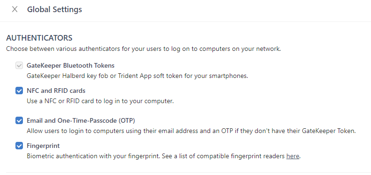Click the GateKeeper Bluetooth Tokens label text
The height and width of the screenshot is (175, 371).
(x=71, y=65)
